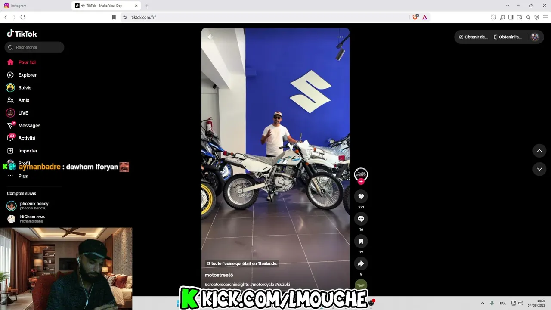Screen dimensions: 551x310
Task: Open the creator's avatar beside the video
Action: pyautogui.click(x=361, y=174)
